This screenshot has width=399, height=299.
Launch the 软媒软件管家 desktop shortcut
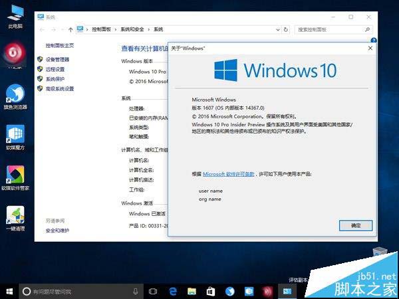[x=15, y=178]
